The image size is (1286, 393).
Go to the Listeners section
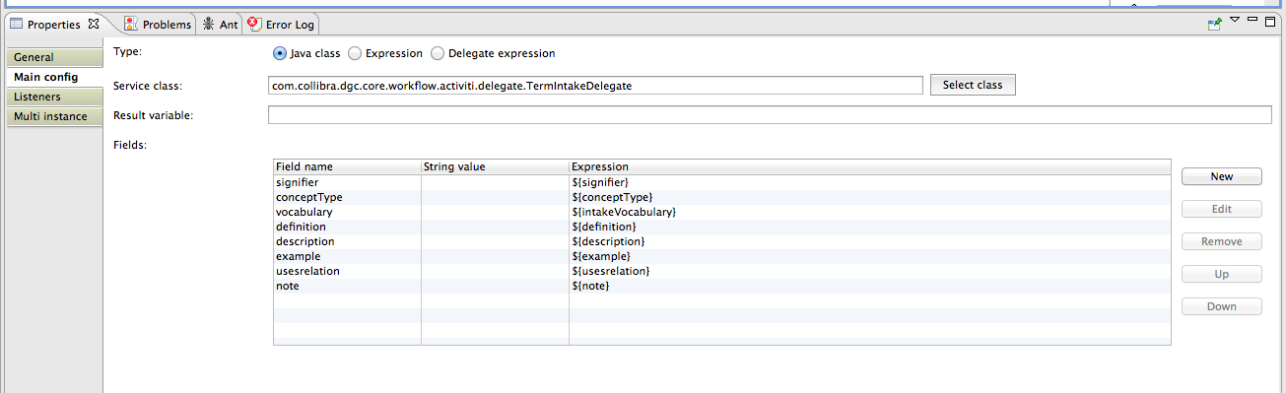click(x=54, y=97)
